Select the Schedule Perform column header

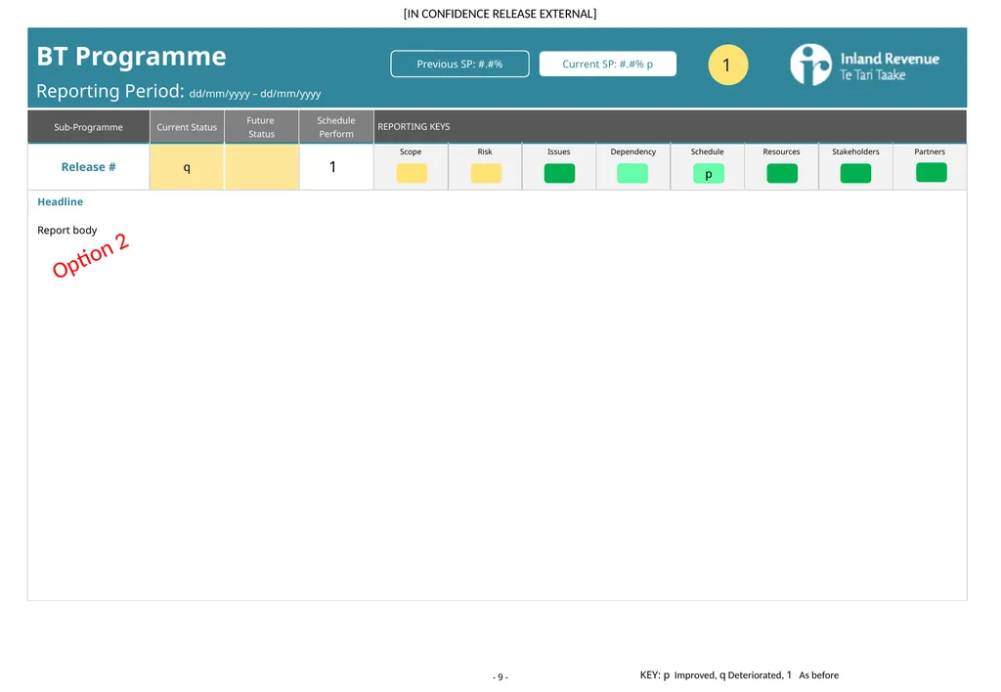336,127
